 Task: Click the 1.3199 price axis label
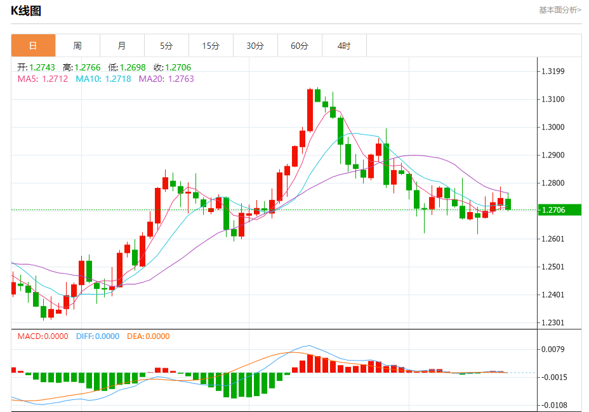click(x=553, y=71)
